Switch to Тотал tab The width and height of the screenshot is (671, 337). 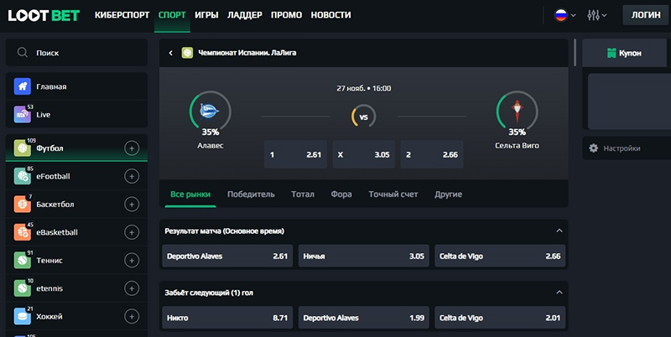click(303, 194)
